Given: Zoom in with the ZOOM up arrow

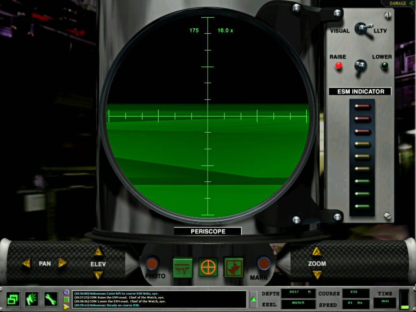Looking at the screenshot, I should click(317, 252).
